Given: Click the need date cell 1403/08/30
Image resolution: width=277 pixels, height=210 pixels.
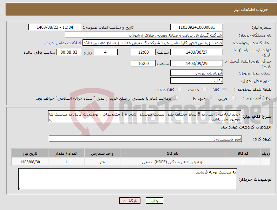Looking at the screenshot, I should point(30,162).
